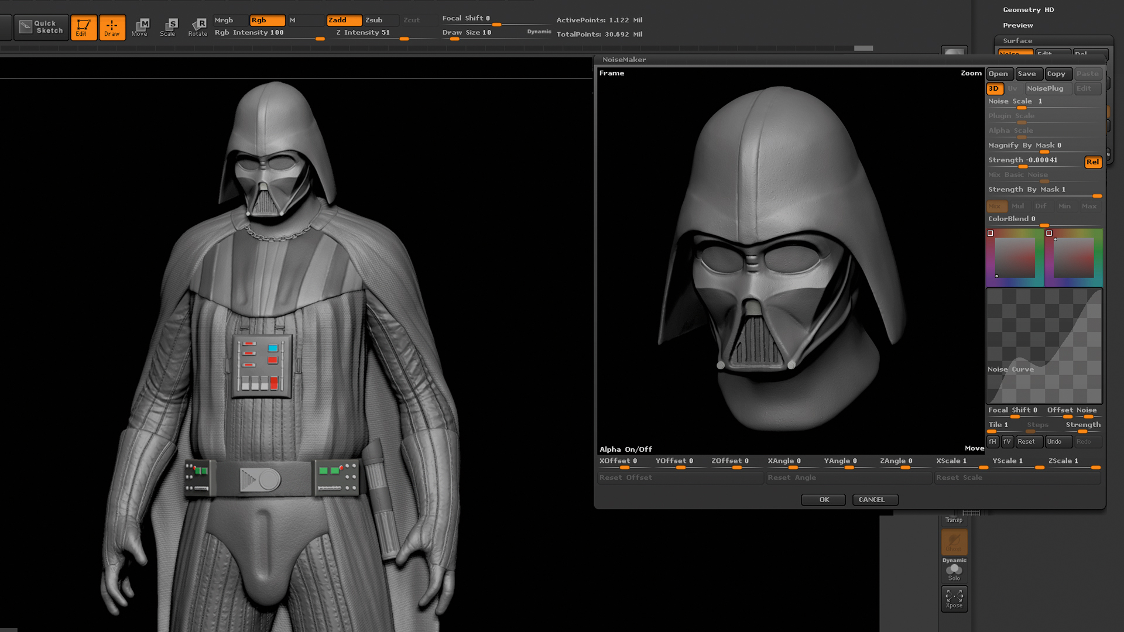
Task: Adjust the YScale slider
Action: coord(1017,463)
